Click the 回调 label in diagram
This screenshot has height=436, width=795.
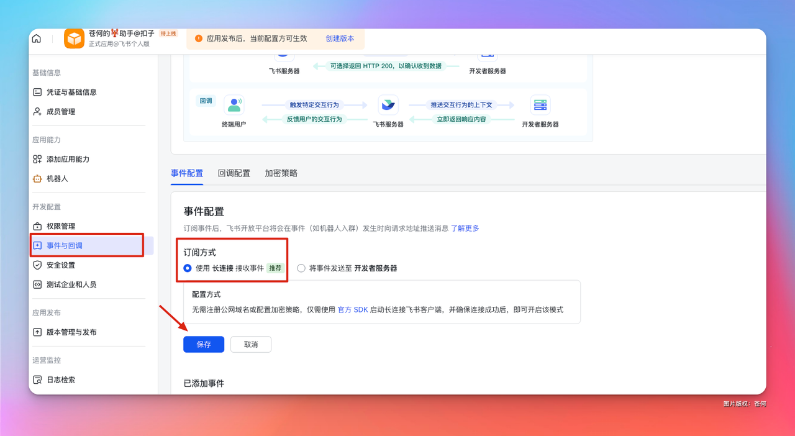pyautogui.click(x=206, y=101)
